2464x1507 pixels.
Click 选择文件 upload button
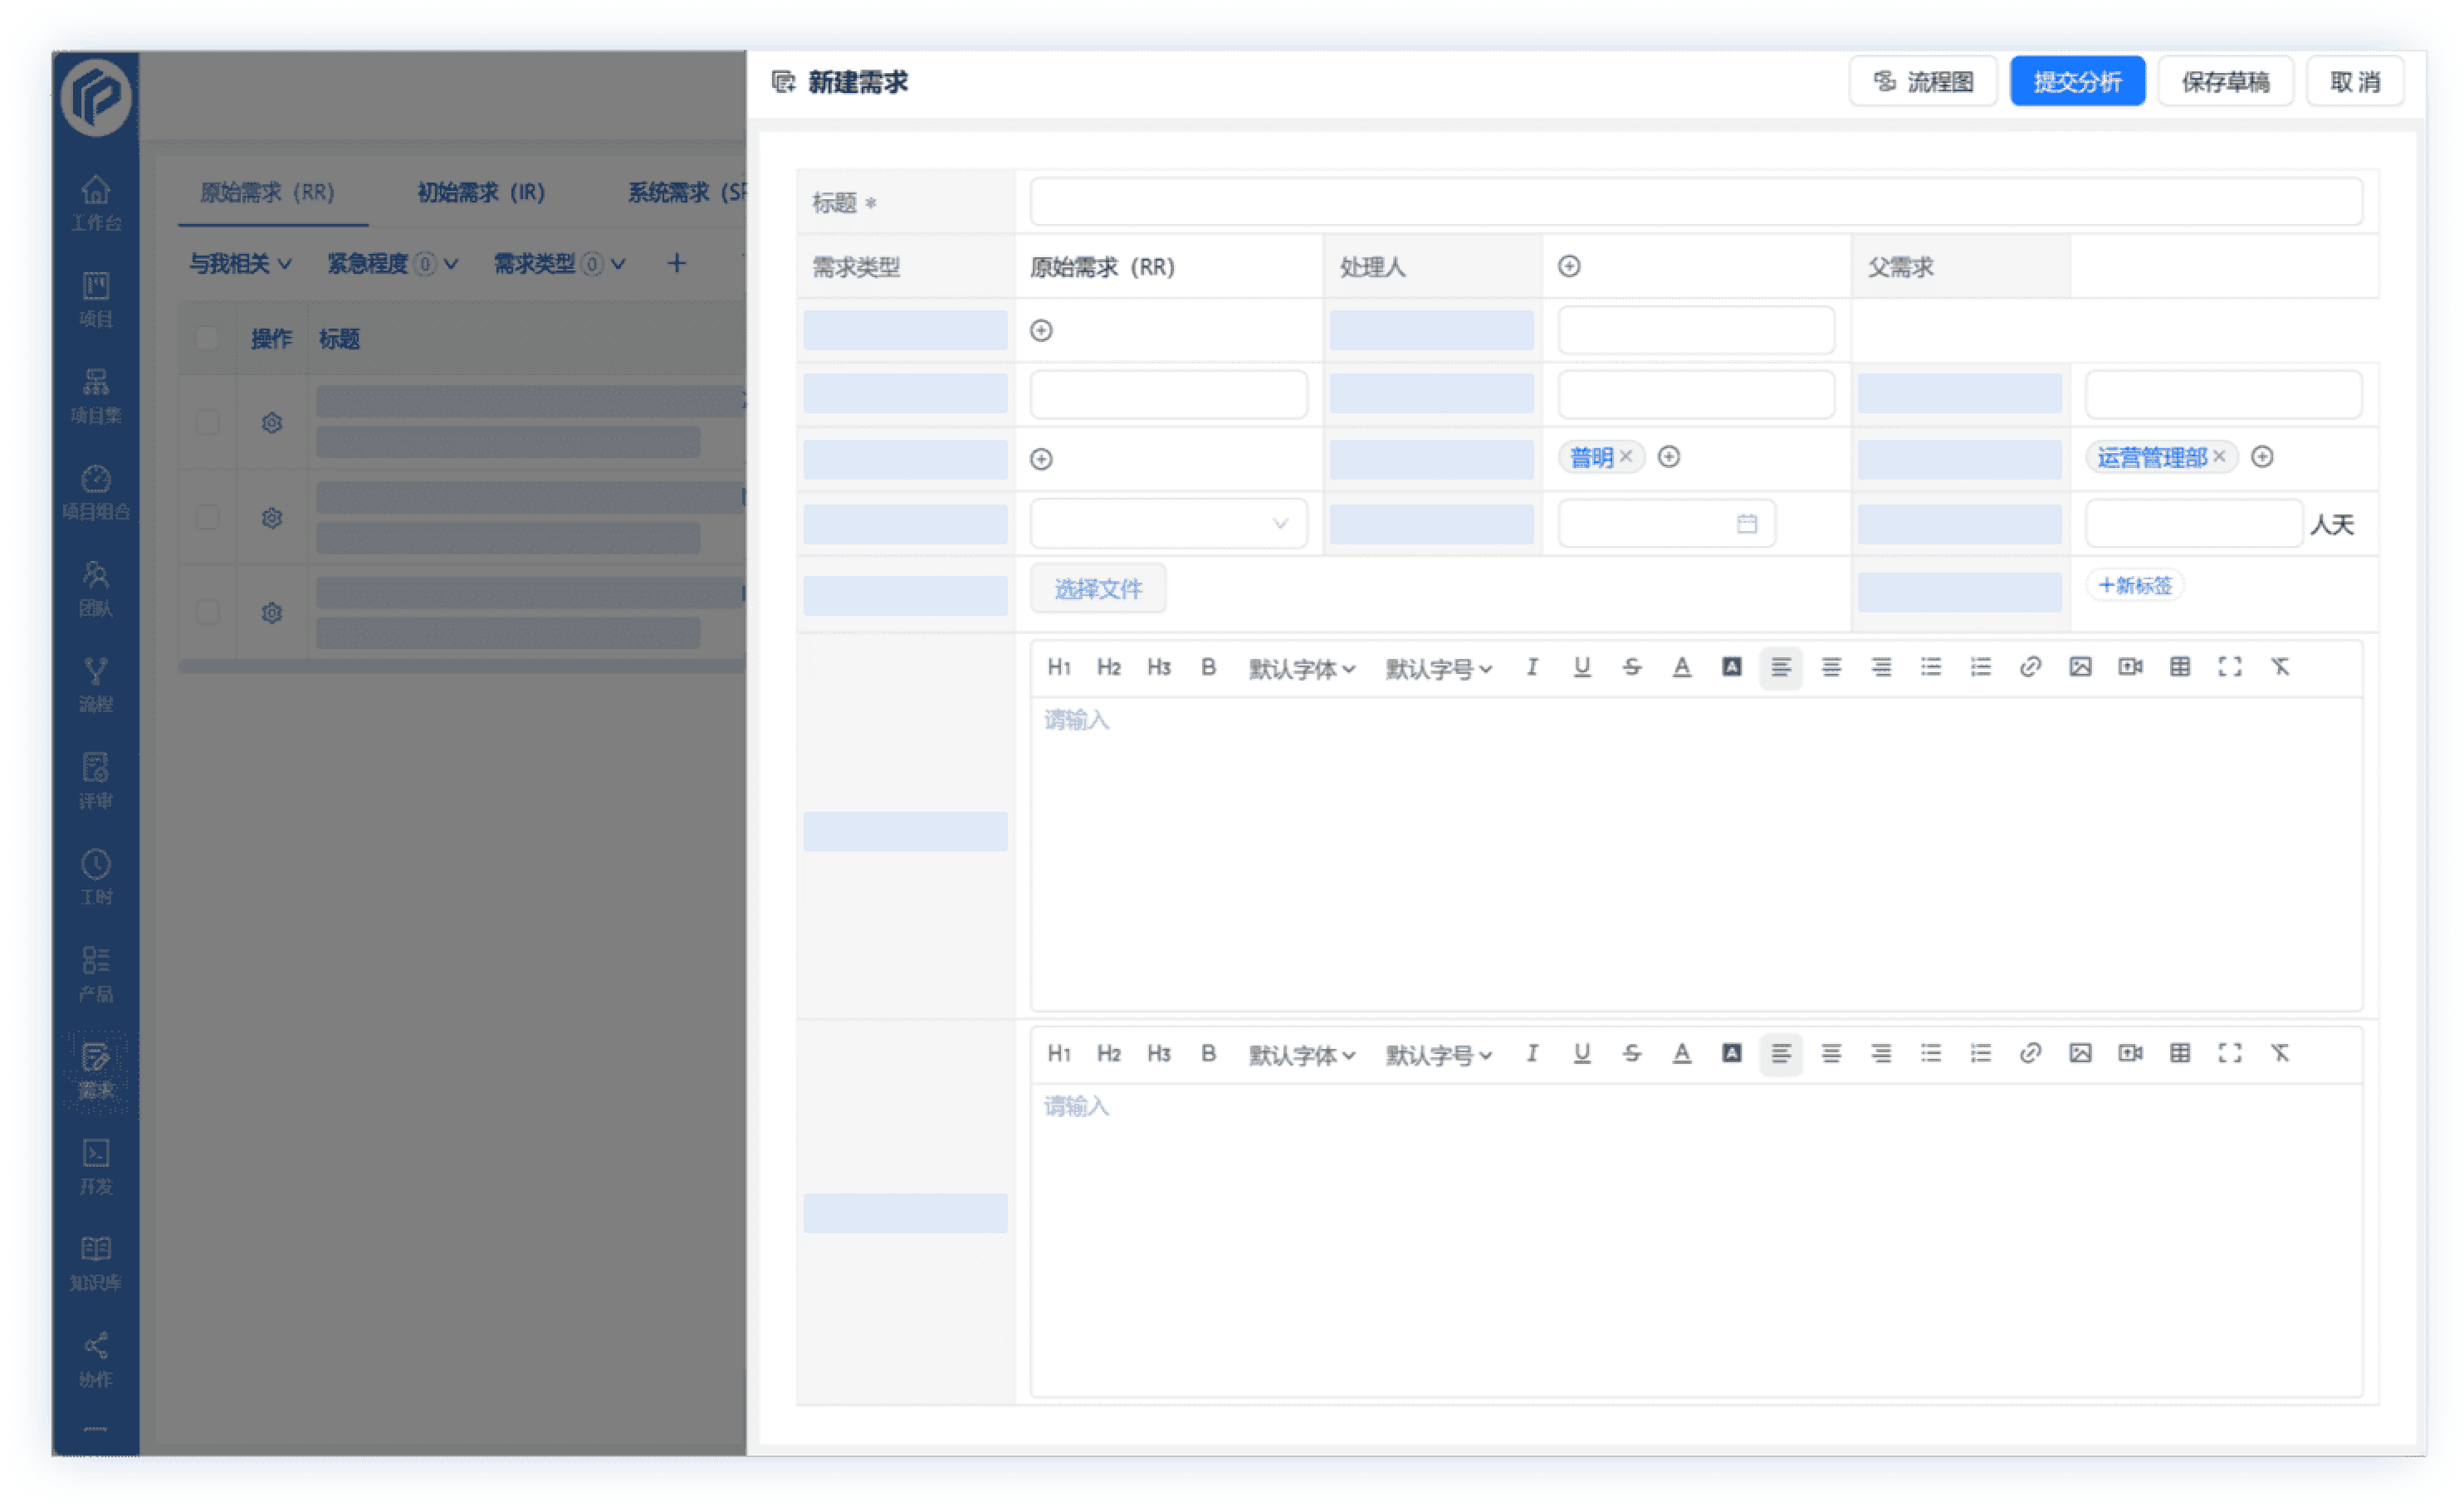point(1098,588)
